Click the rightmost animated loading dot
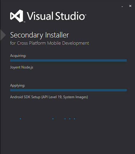 pyautogui.click(x=74, y=119)
